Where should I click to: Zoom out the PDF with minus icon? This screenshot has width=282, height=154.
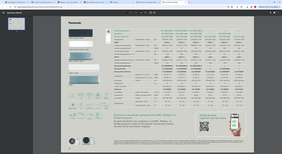(136, 13)
